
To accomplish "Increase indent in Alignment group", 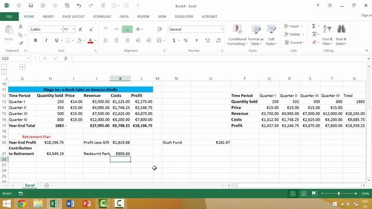I will (149, 41).
